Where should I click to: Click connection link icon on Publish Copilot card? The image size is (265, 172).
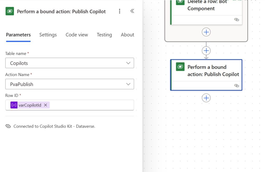coord(237,86)
